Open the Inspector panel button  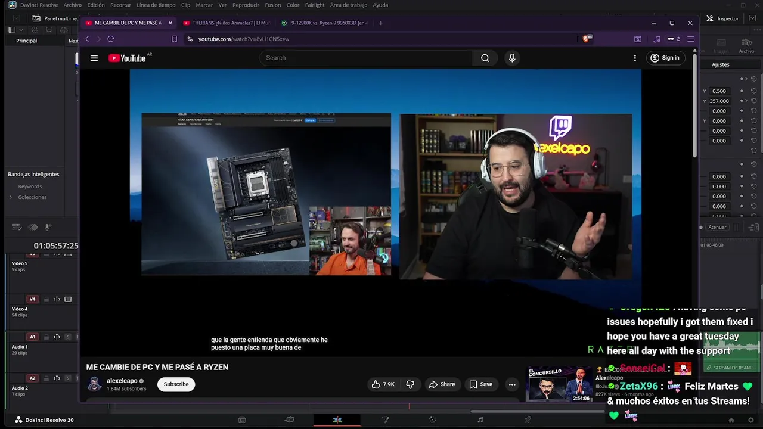pyautogui.click(x=722, y=18)
